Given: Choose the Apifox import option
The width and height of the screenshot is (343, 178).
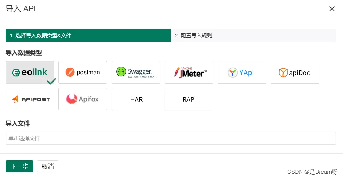Looking at the screenshot, I should (x=83, y=99).
